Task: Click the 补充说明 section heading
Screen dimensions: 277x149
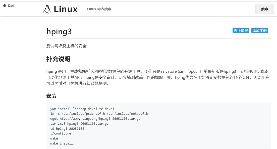Action: 58,59
